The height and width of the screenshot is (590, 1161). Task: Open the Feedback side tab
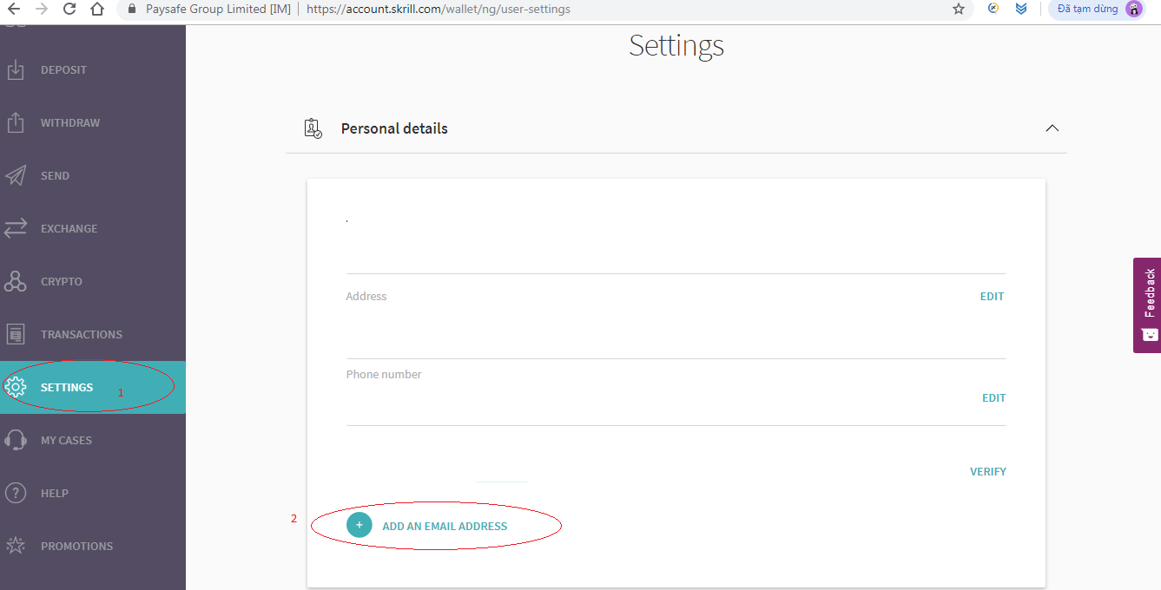click(1148, 305)
